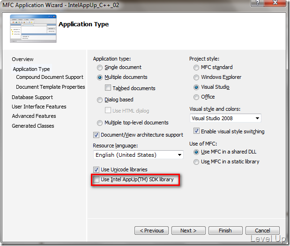The height and width of the screenshot is (246, 290).
Task: Enable the Tabbed documents checkbox
Action: coord(108,88)
